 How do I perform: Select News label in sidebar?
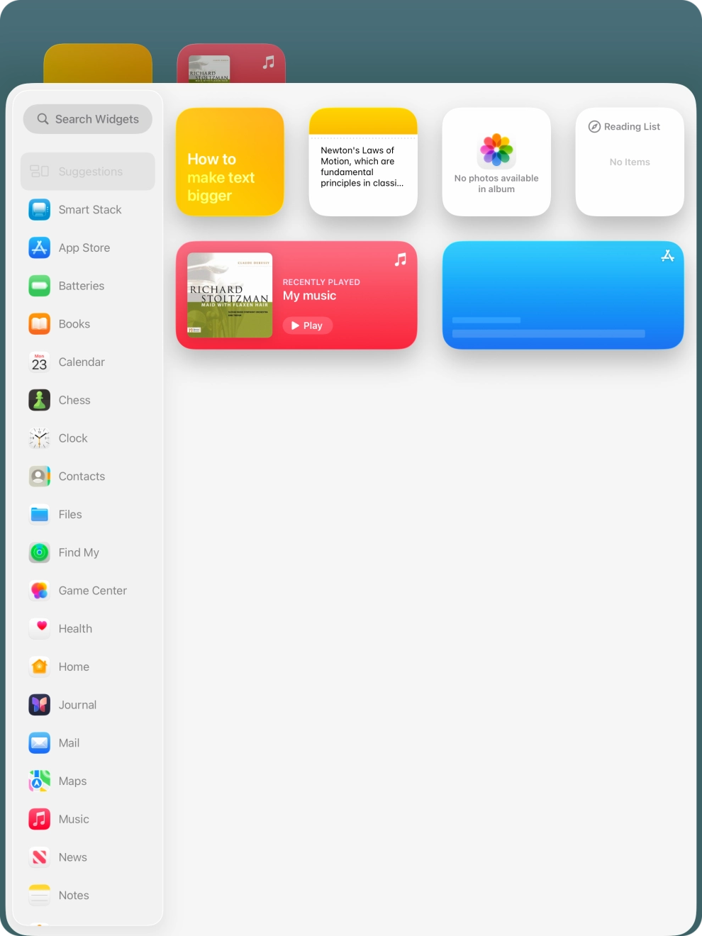pyautogui.click(x=73, y=857)
